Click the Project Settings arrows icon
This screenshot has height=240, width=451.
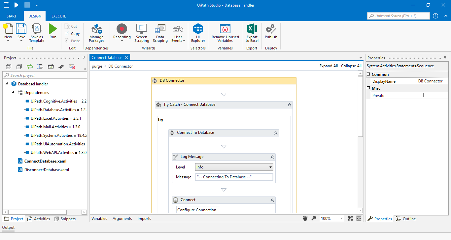pyautogui.click(x=61, y=67)
